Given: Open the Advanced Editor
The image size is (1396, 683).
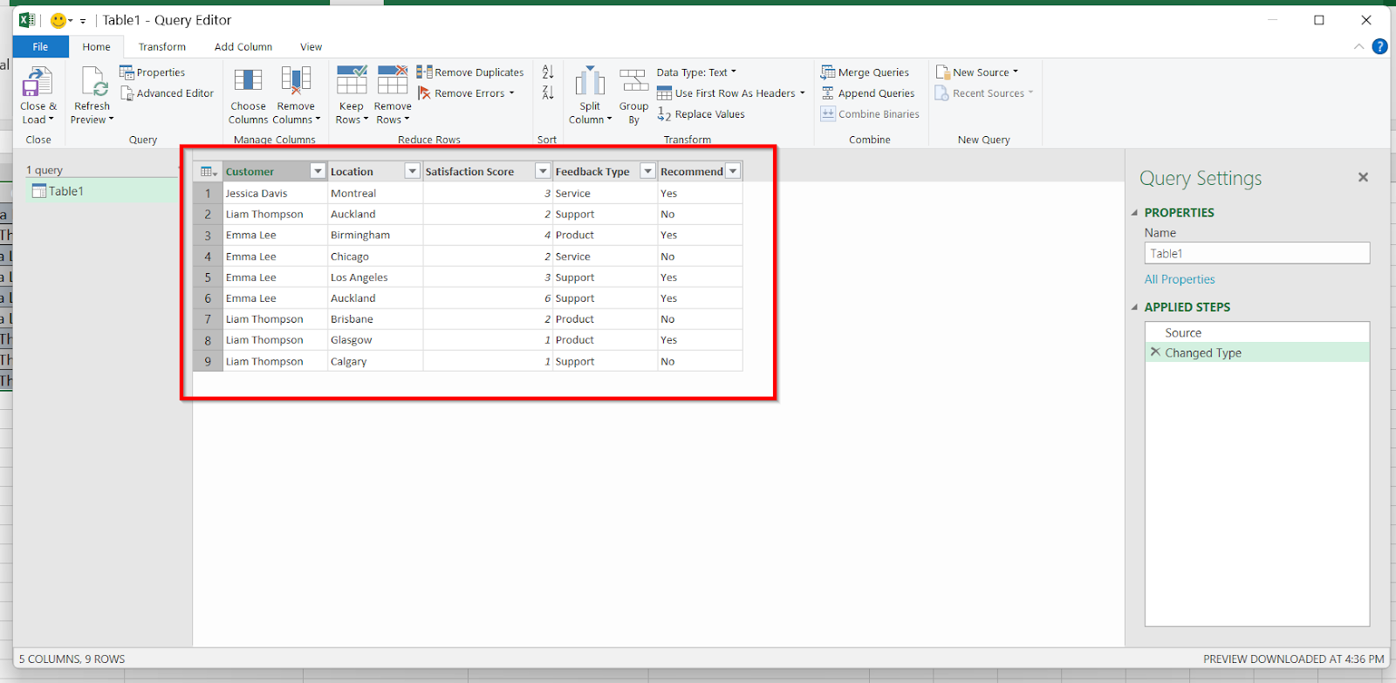Looking at the screenshot, I should tap(167, 93).
